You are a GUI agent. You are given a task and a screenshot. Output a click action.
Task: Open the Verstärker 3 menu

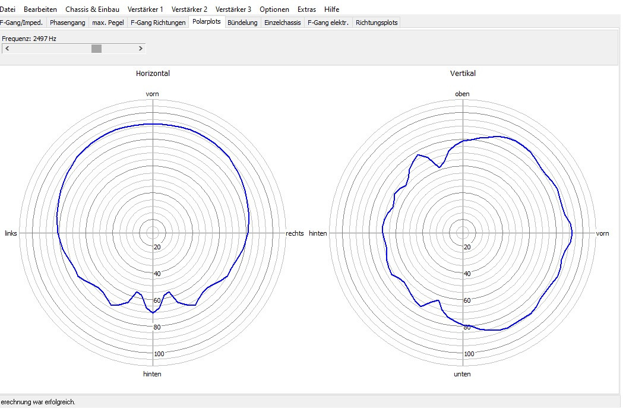(x=233, y=9)
